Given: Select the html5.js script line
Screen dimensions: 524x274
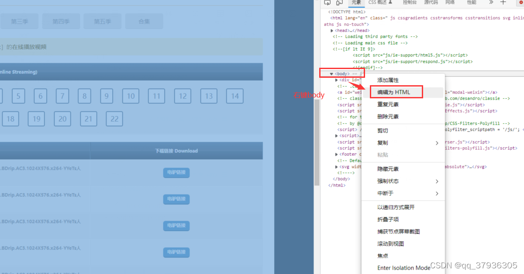Looking at the screenshot, I should point(410,55).
